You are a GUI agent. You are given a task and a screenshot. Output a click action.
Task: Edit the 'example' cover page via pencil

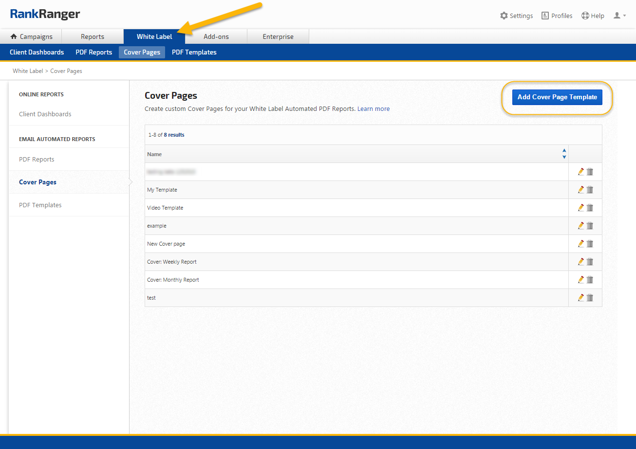(580, 226)
